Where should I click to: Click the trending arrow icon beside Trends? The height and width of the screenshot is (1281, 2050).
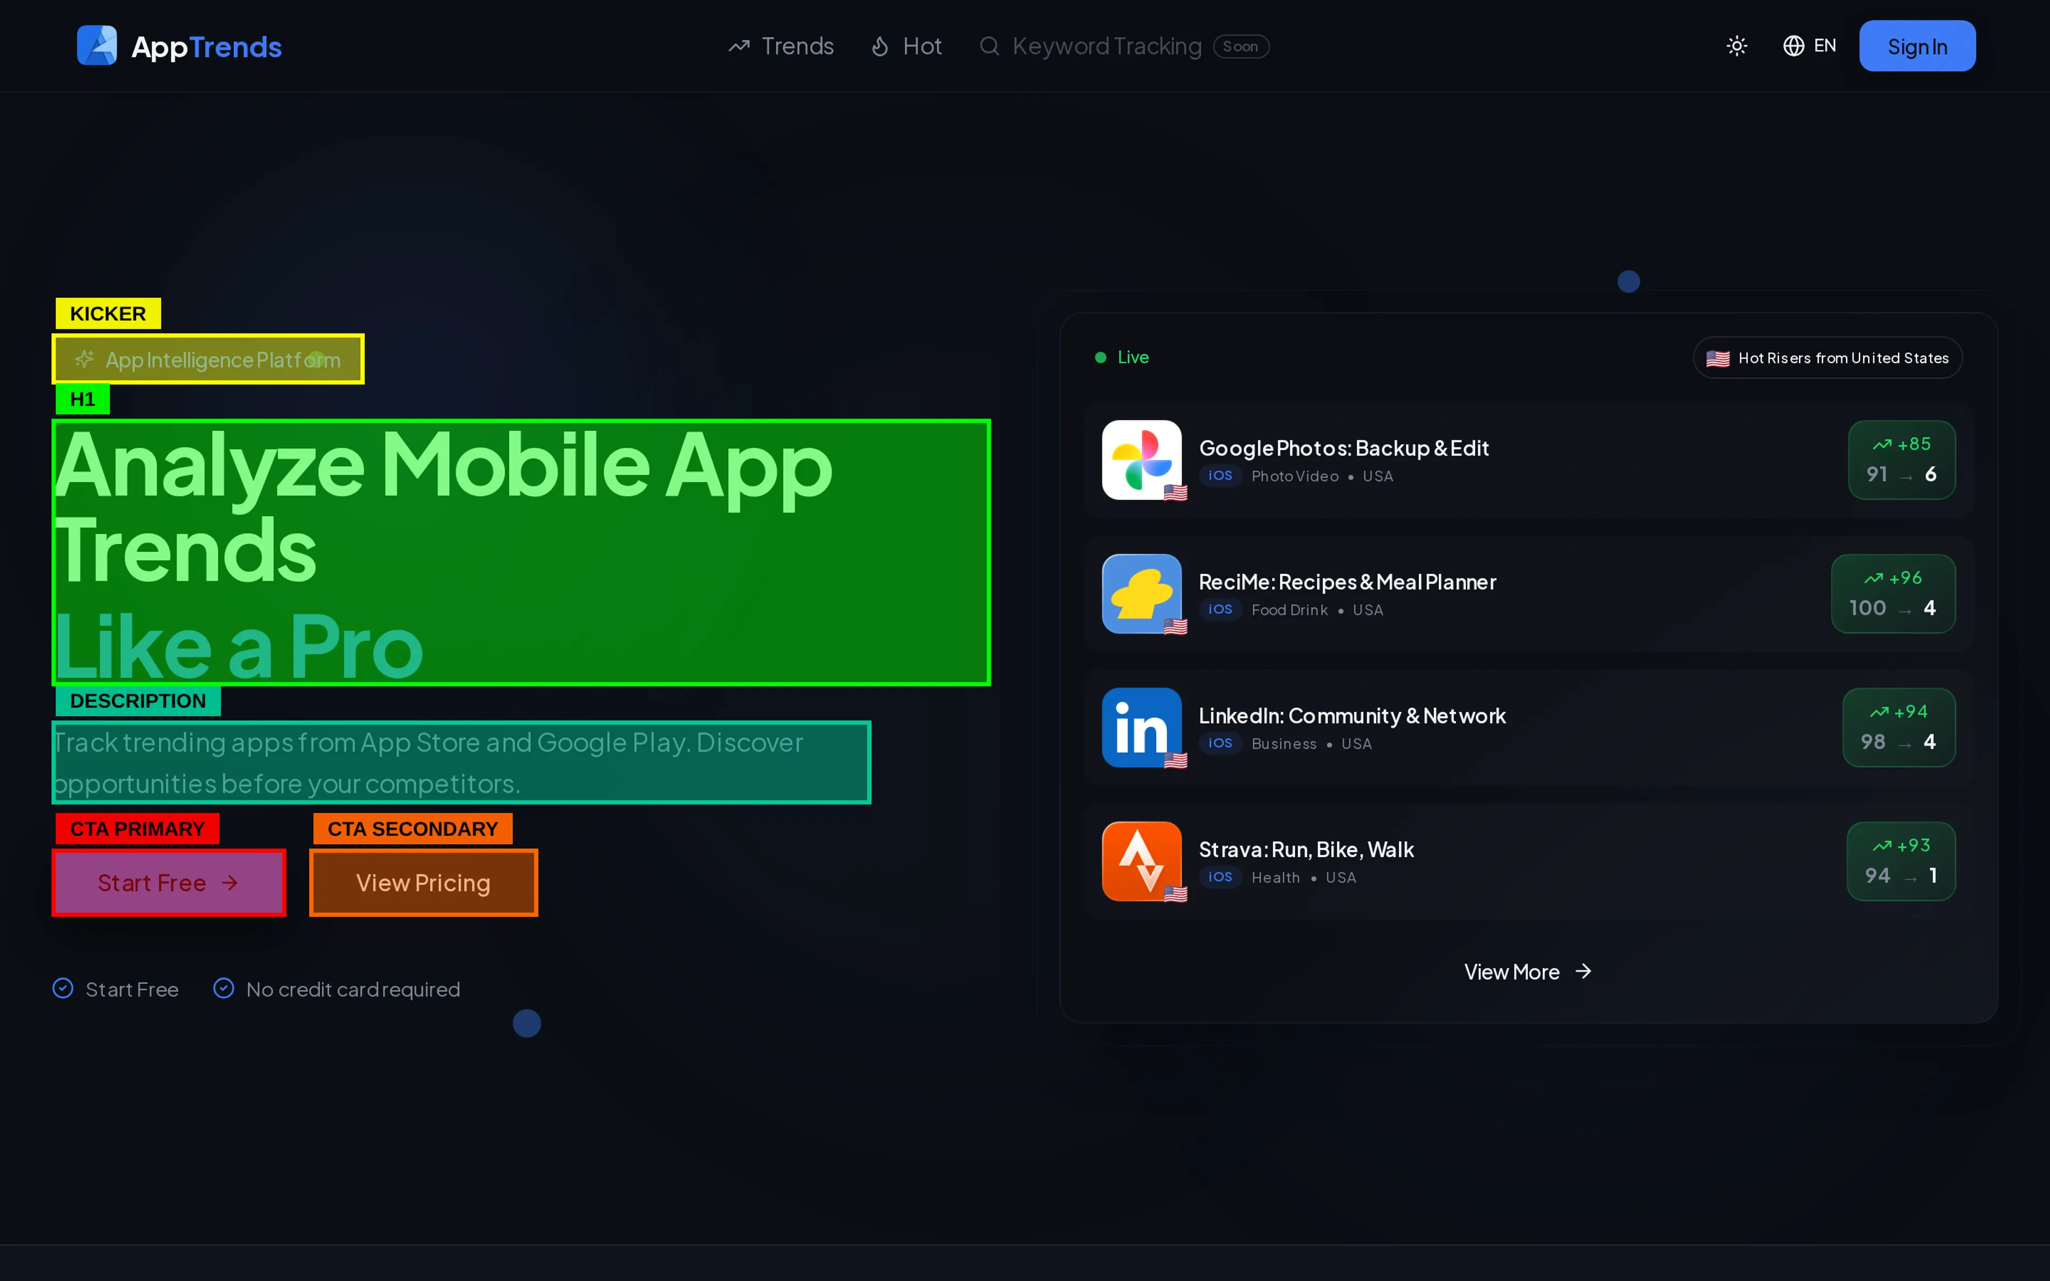point(739,46)
